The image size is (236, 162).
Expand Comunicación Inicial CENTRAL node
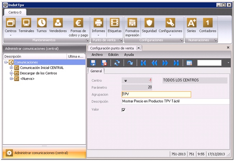point(11,68)
